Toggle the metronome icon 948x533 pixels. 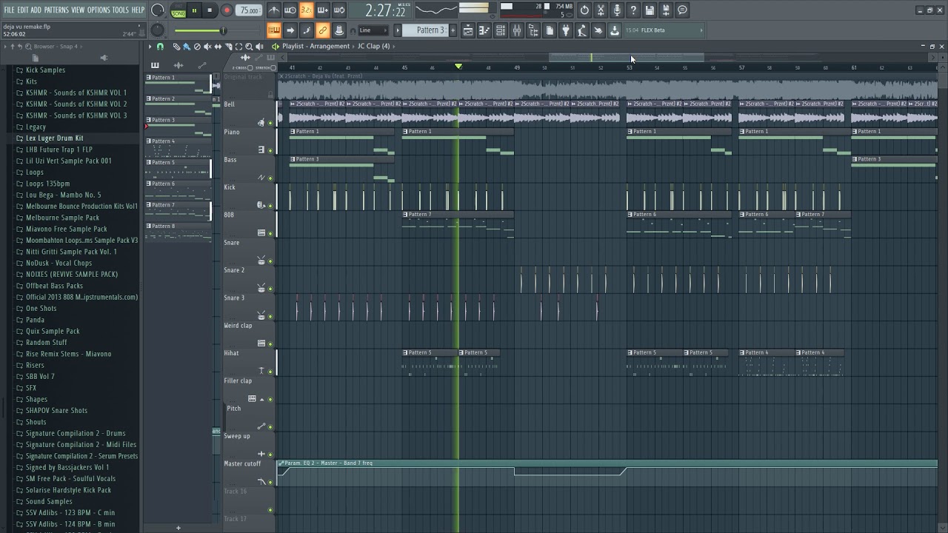tap(274, 10)
